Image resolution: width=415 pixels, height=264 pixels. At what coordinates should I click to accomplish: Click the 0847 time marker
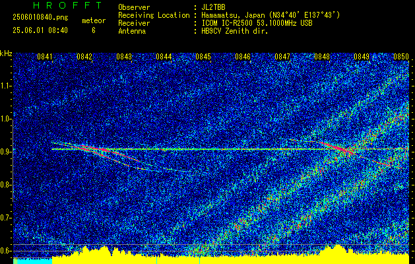click(x=282, y=57)
